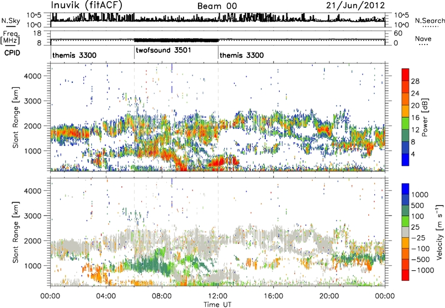Click the "Freq. [MHz]" axis label
The width and height of the screenshot is (445, 308).
tap(11, 37)
